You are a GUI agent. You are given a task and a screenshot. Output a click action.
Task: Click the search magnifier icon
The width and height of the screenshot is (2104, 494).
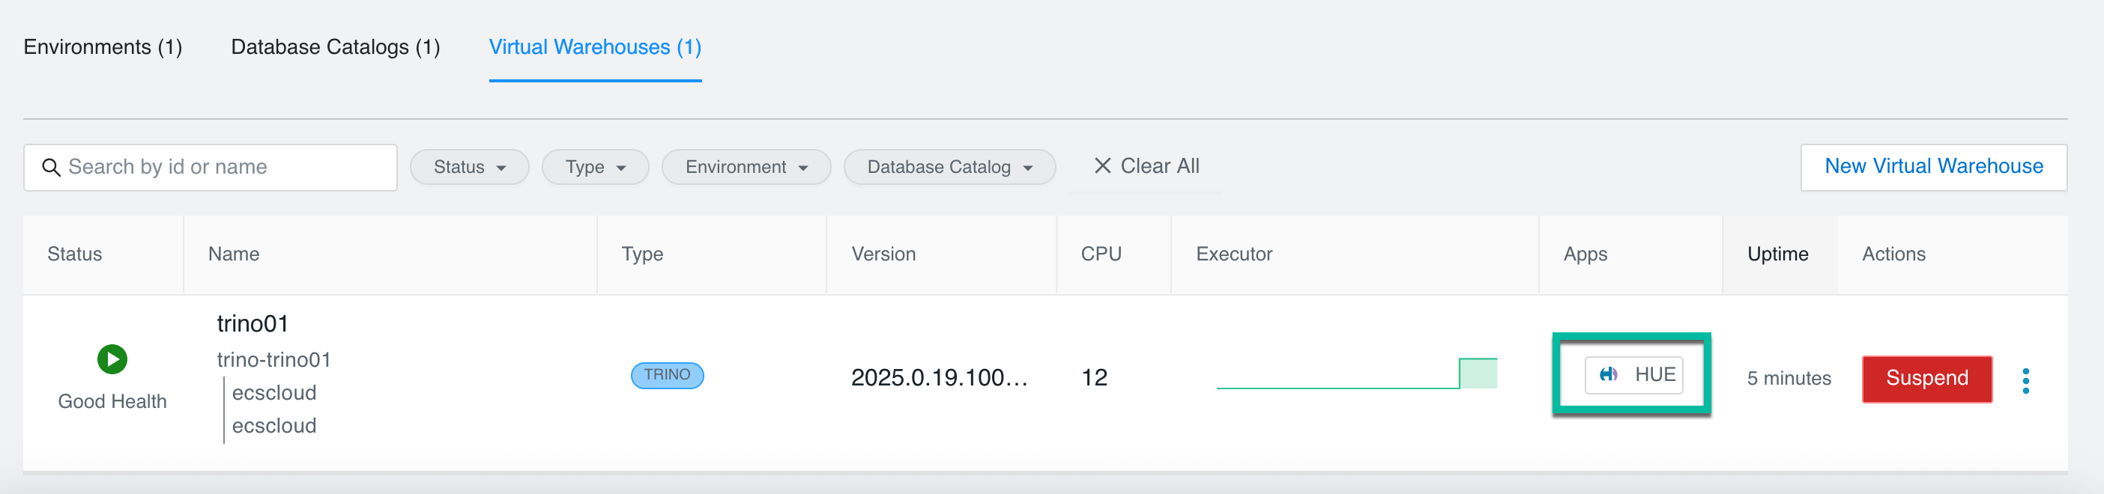(51, 168)
